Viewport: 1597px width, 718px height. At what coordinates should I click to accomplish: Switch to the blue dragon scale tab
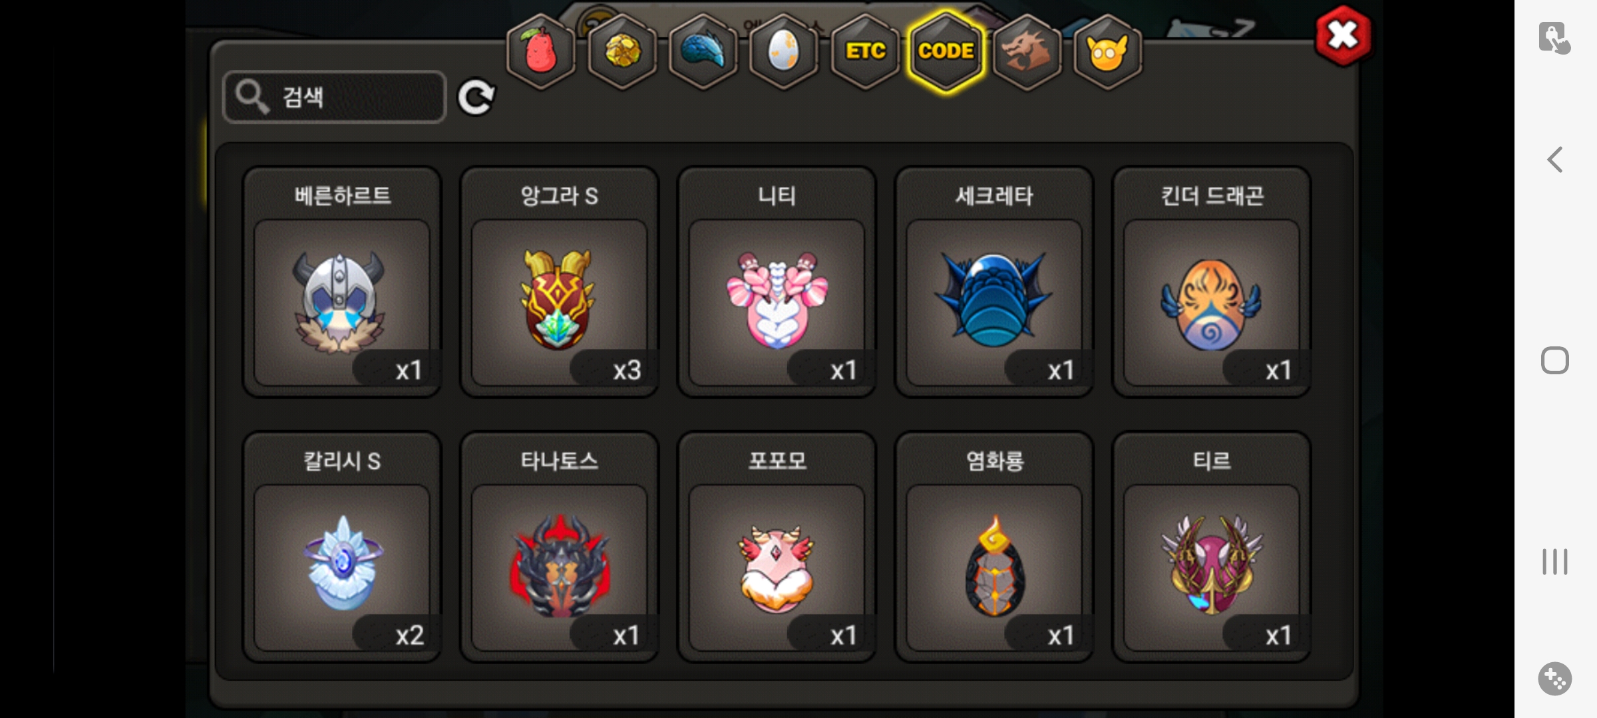coord(703,51)
